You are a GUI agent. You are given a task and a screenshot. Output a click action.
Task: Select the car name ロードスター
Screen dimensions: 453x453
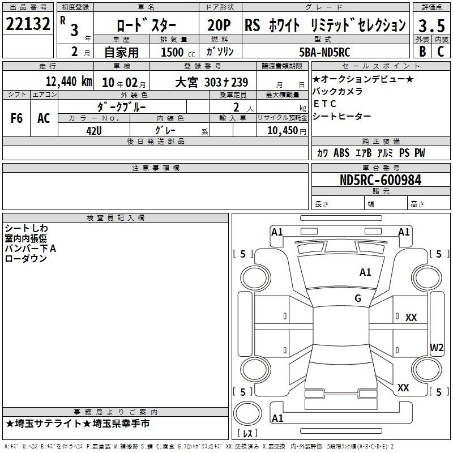click(x=146, y=25)
